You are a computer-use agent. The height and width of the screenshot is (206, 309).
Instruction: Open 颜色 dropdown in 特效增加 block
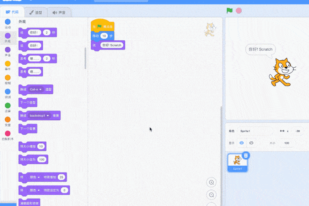click(x=35, y=177)
